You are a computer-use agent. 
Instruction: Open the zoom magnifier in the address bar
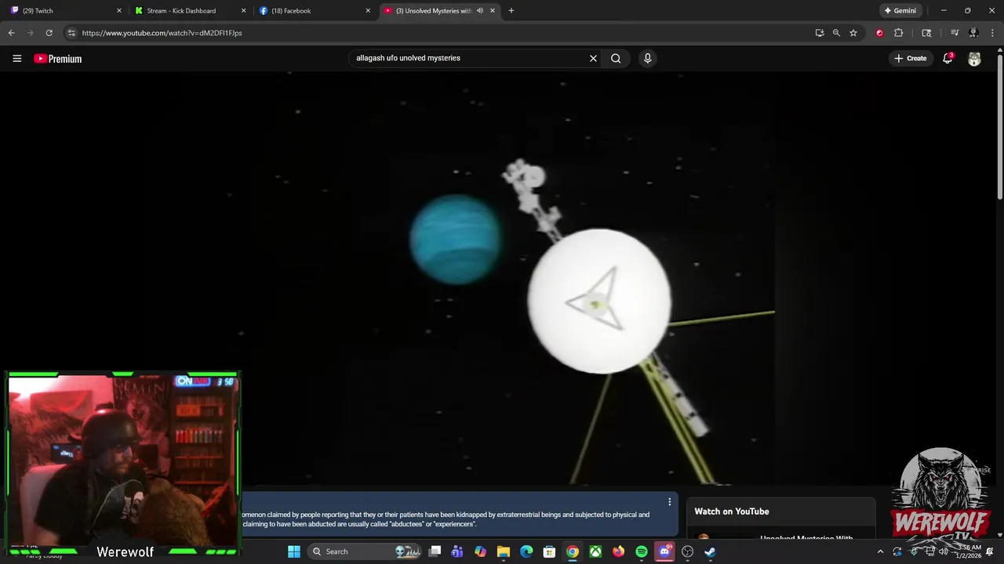[x=836, y=33]
